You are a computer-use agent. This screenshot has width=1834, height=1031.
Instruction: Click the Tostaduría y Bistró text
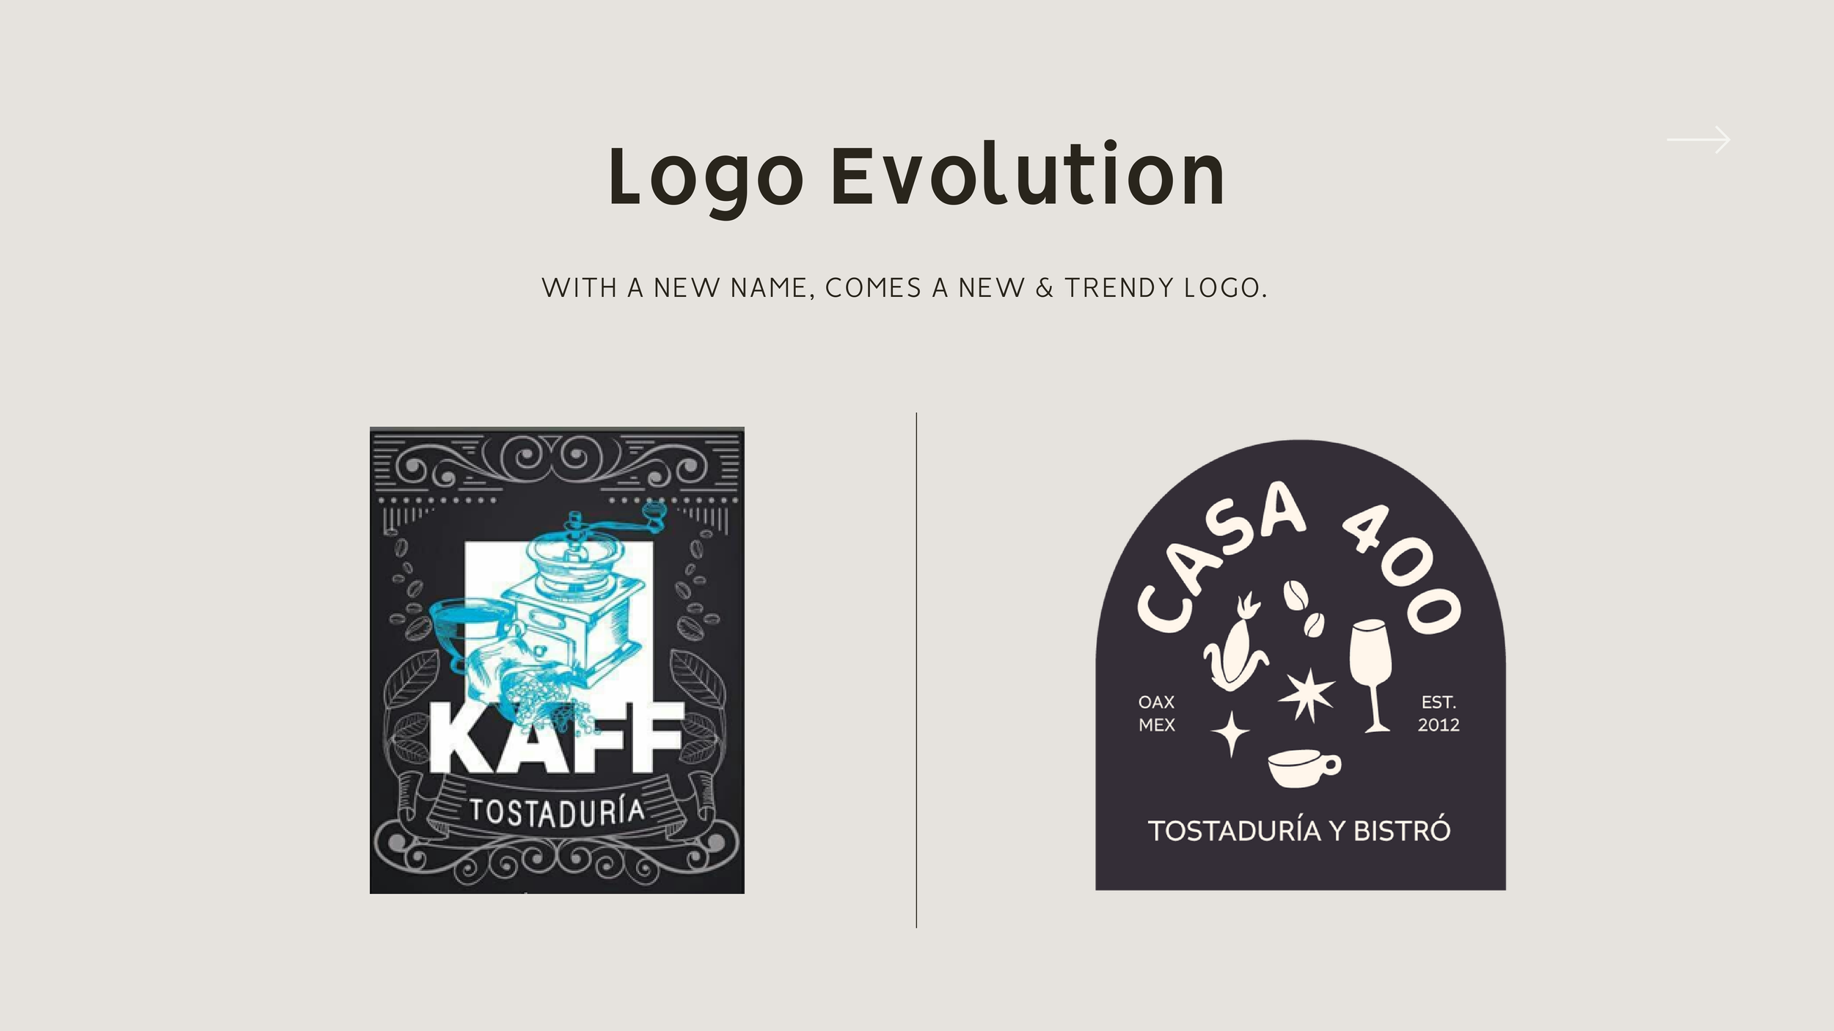click(x=1298, y=832)
